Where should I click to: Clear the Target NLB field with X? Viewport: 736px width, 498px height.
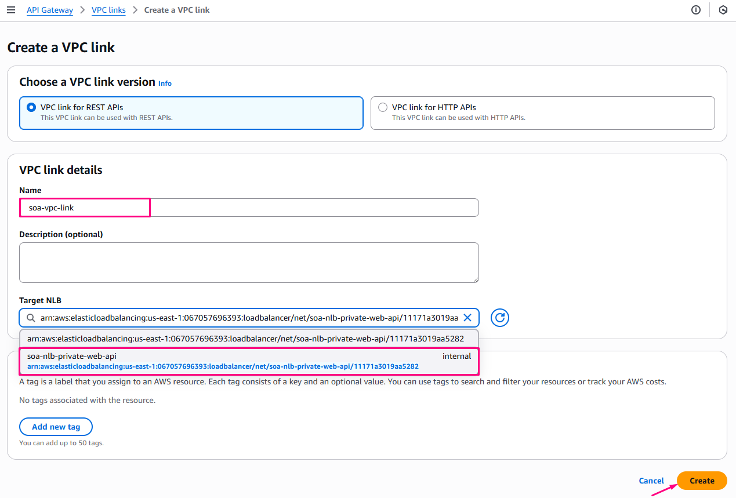[x=467, y=318]
